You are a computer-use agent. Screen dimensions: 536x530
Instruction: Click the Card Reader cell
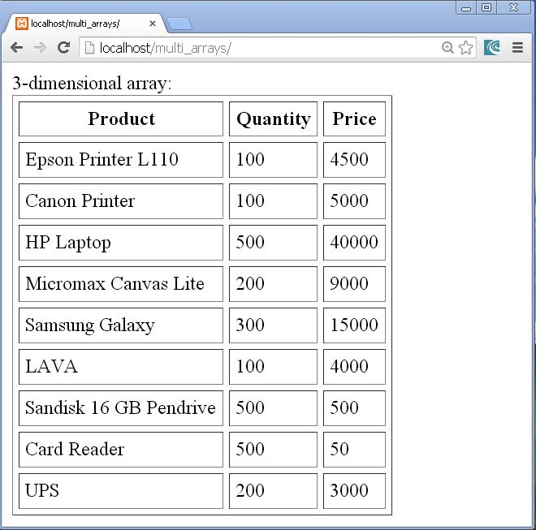point(121,450)
